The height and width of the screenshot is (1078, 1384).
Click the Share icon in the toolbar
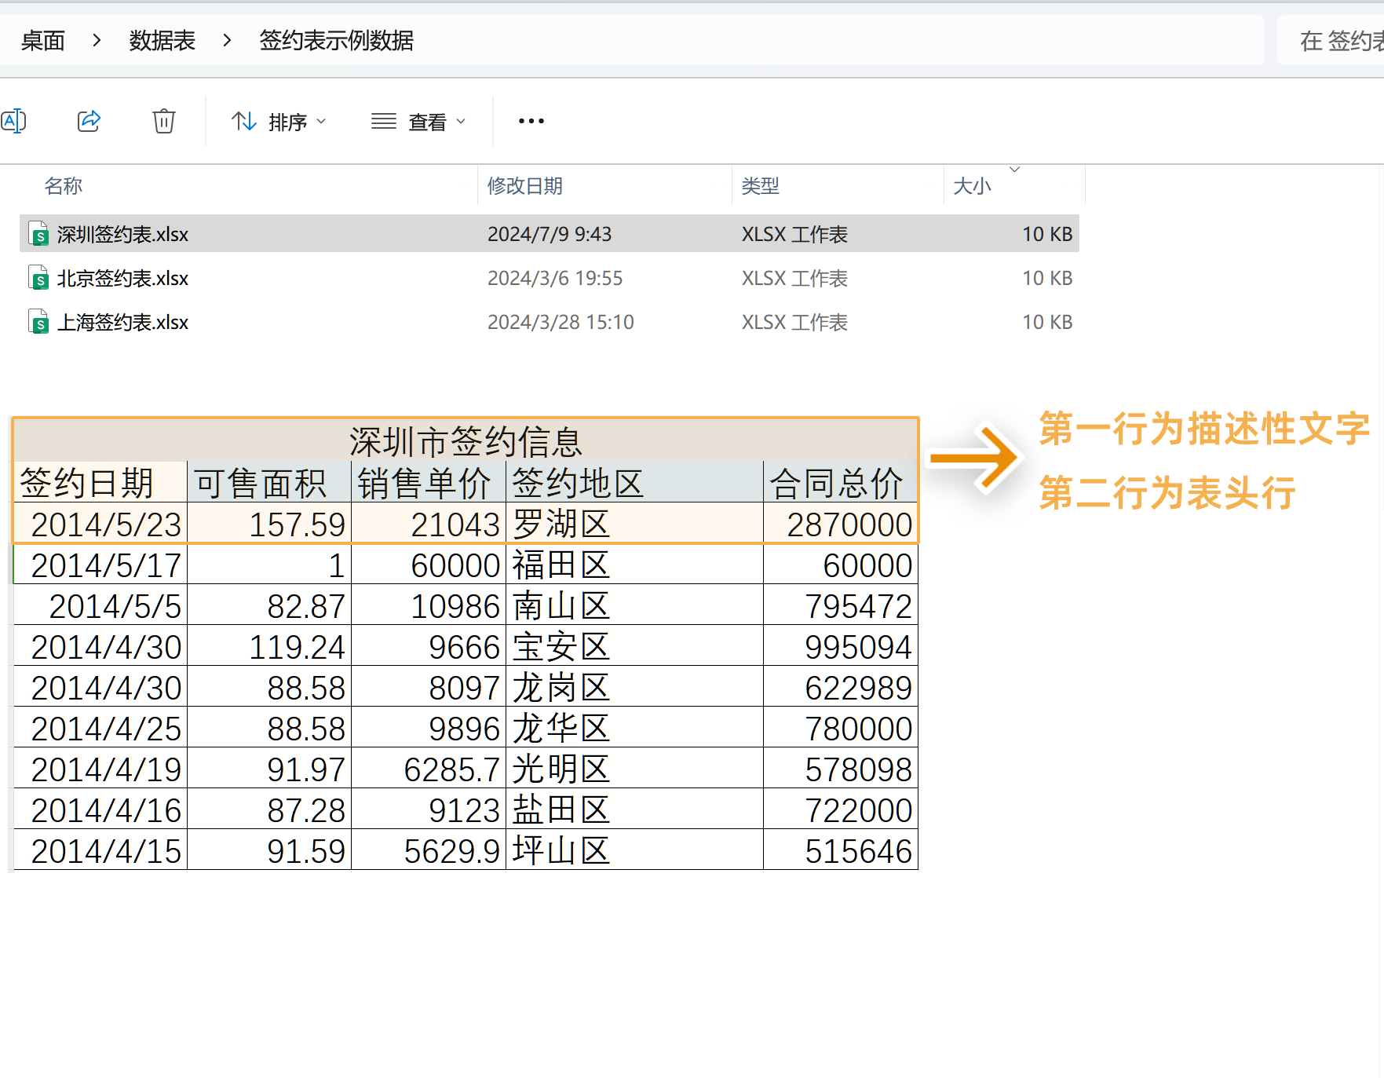(x=89, y=121)
